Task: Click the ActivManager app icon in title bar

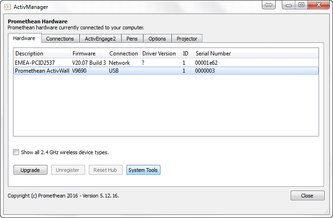Action: tap(7, 7)
